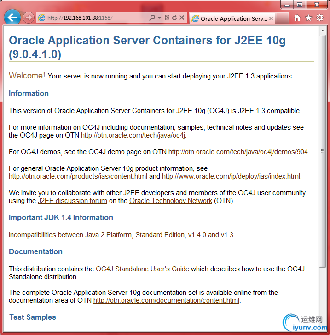
Task: Open Incompatibilities between Java 2 Platform link
Action: 121,235
